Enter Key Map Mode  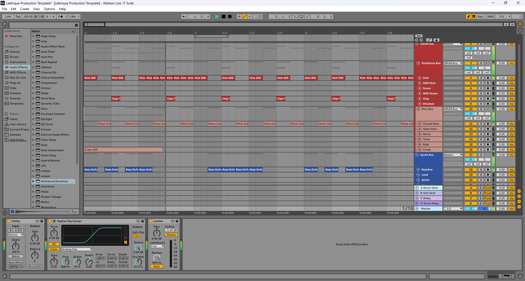pos(480,16)
